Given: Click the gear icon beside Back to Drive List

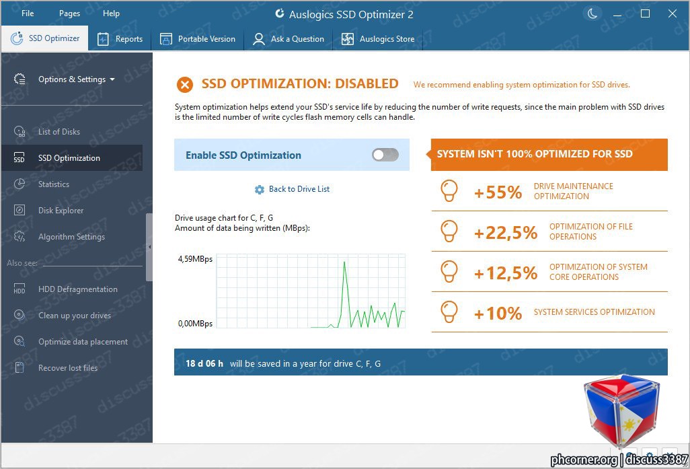Looking at the screenshot, I should (x=260, y=189).
